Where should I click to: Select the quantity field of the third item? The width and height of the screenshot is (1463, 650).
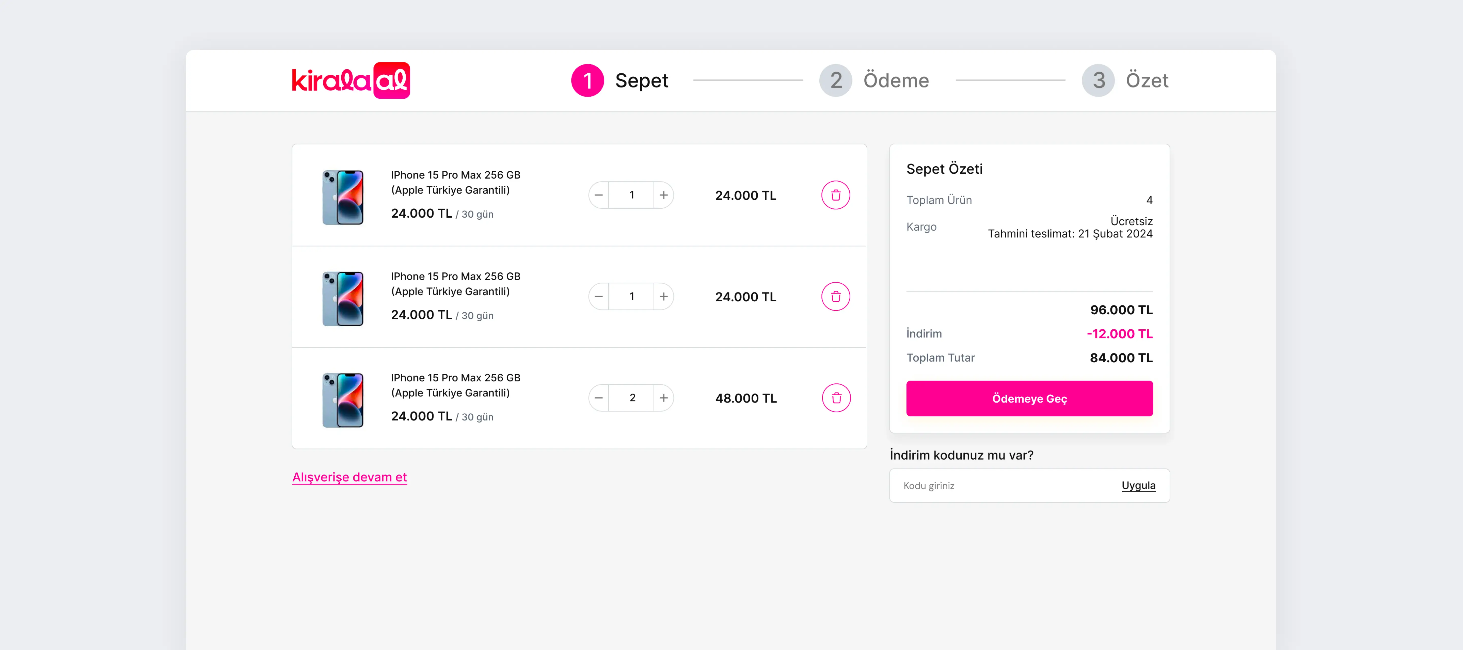[631, 398]
